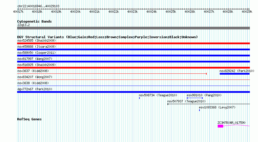Select the blue nsv589050 gain bar
Viewport: 258px width, 142px height.
(133, 56)
